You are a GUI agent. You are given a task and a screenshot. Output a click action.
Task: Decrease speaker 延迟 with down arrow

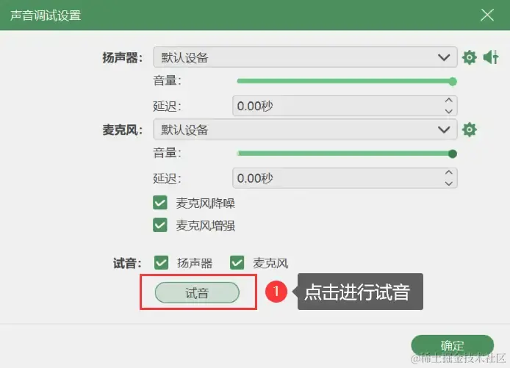(449, 111)
